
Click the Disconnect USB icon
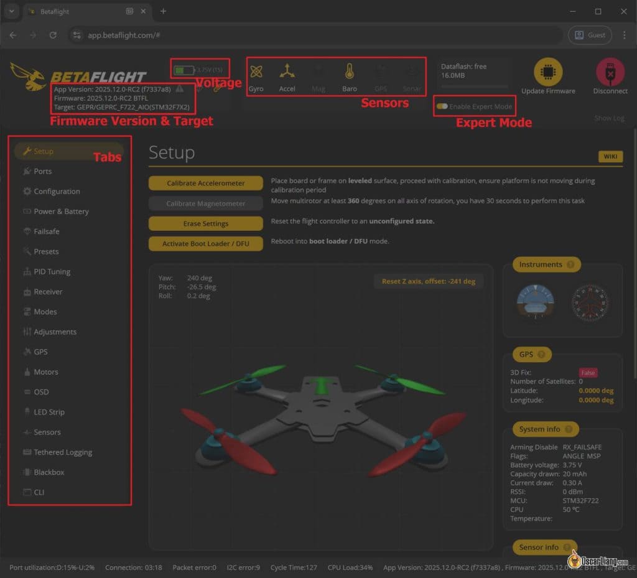pyautogui.click(x=610, y=72)
